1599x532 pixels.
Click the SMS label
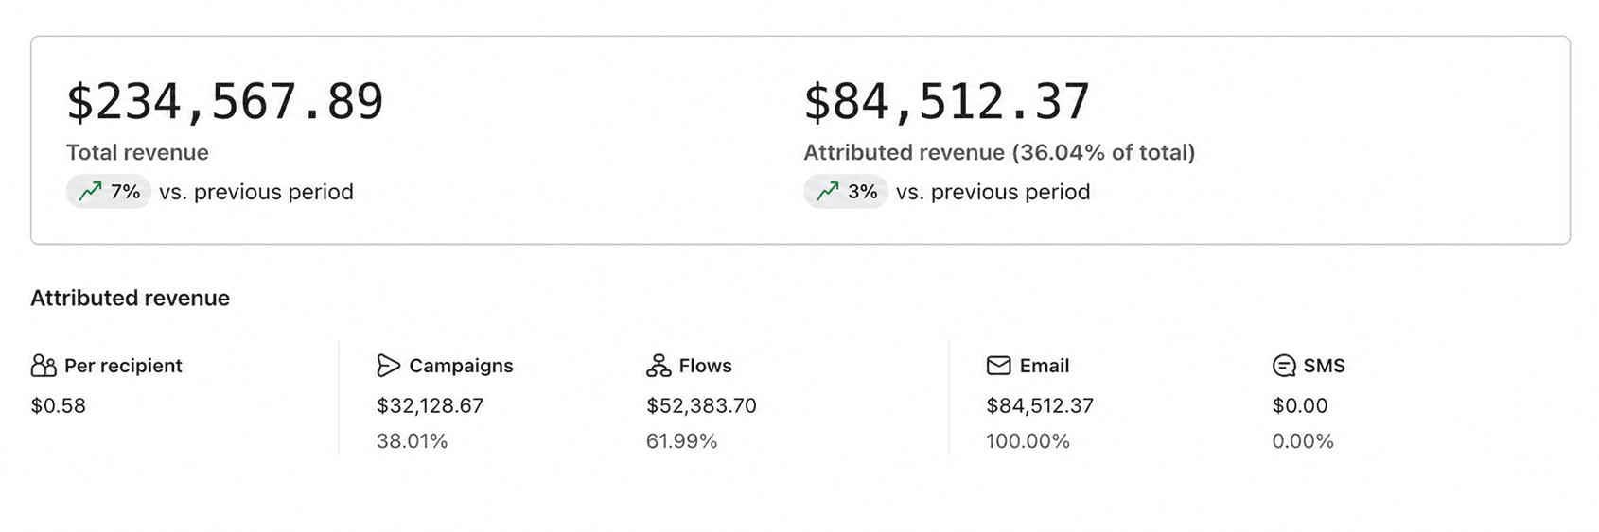[1325, 366]
